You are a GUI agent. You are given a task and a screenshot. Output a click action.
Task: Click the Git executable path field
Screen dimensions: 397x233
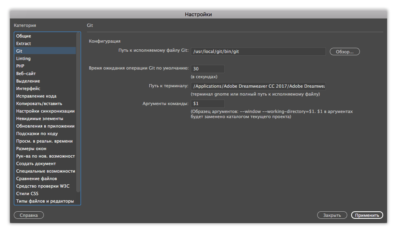[x=258, y=51]
